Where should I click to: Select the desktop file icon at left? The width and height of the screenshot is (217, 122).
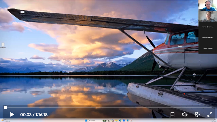click(3, 45)
